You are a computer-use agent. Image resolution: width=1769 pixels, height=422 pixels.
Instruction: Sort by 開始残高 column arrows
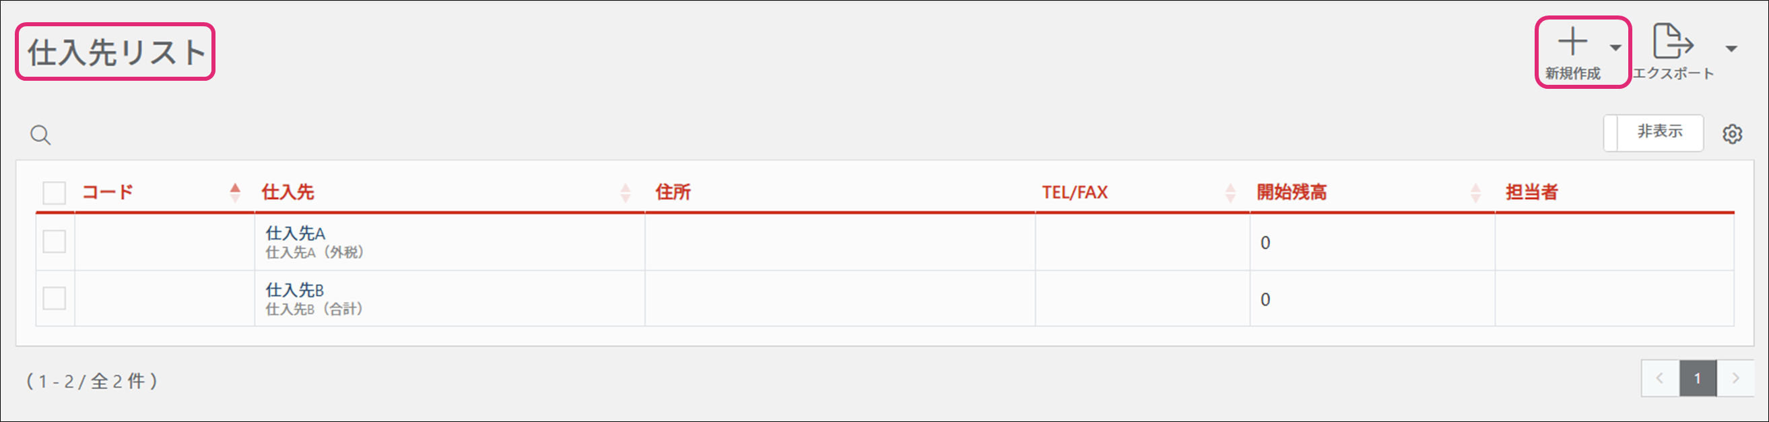pyautogui.click(x=1475, y=192)
